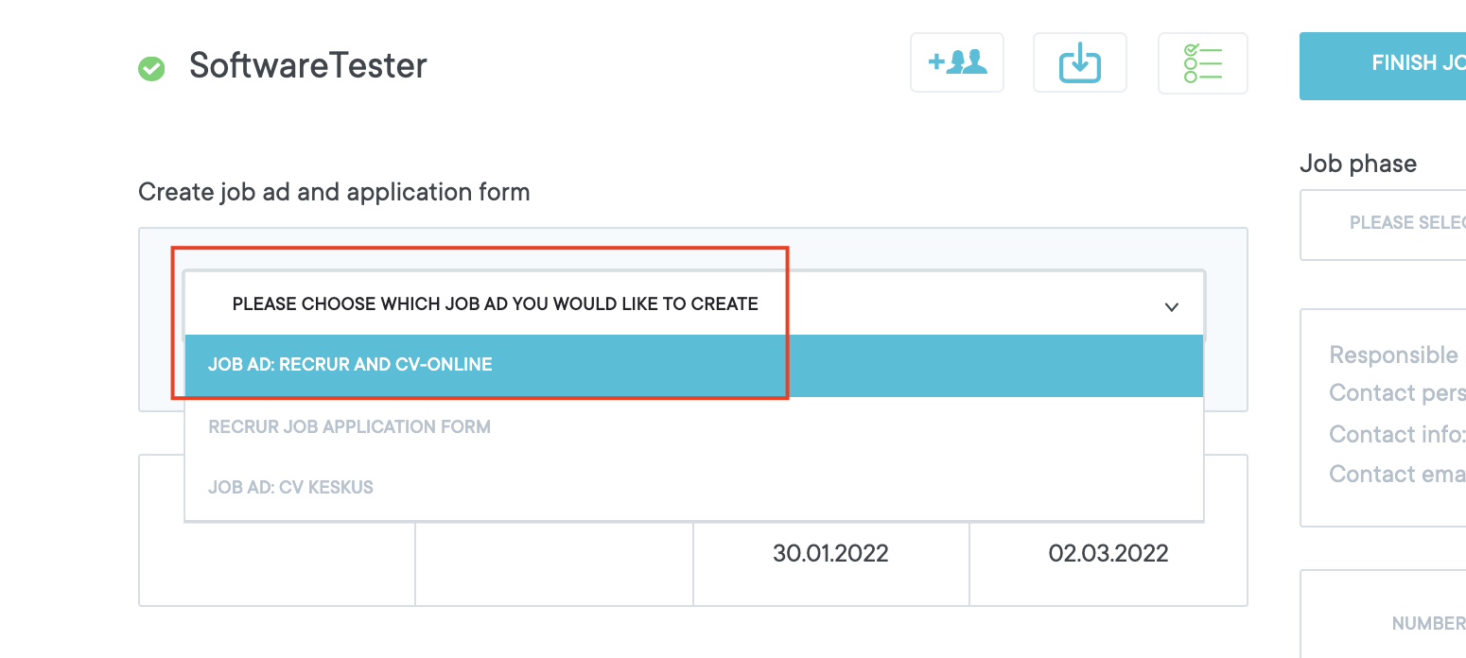Image resolution: width=1466 pixels, height=658 pixels.
Task: Select the Contact person row
Action: [1397, 393]
